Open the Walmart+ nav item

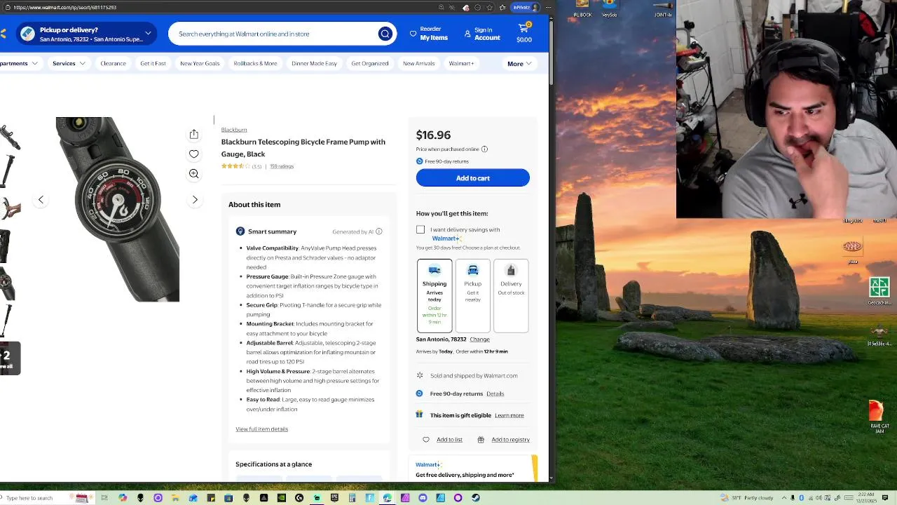[x=461, y=63]
